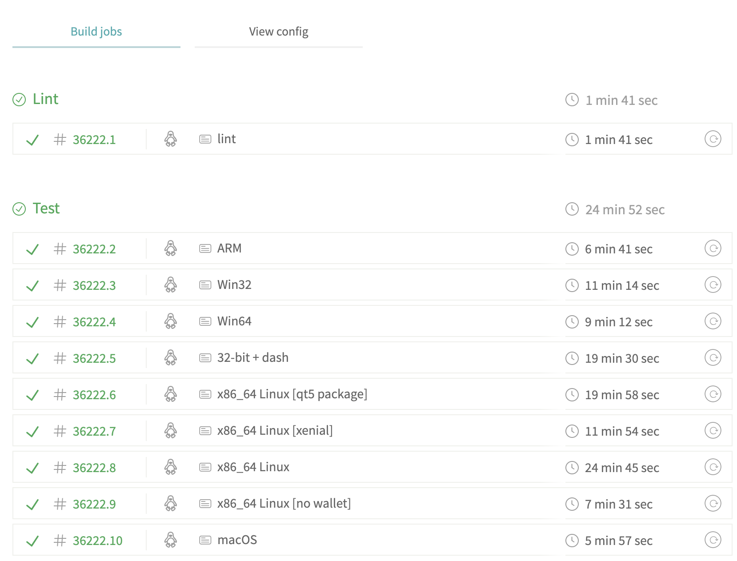Click the log icon beside macOS
The height and width of the screenshot is (561, 737).
[205, 540]
